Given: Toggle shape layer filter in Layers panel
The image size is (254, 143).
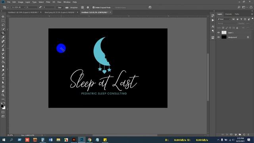Looking at the screenshot, I should (245, 19).
